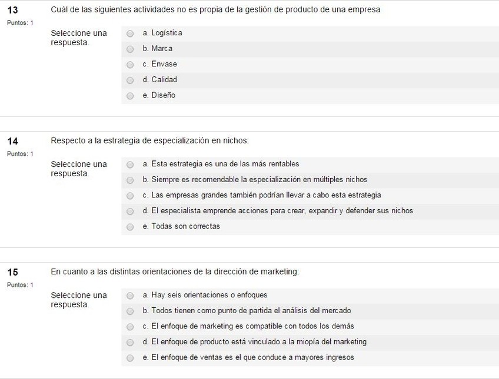Choose 'b. Marca' radio button
The height and width of the screenshot is (379, 499).
click(130, 49)
